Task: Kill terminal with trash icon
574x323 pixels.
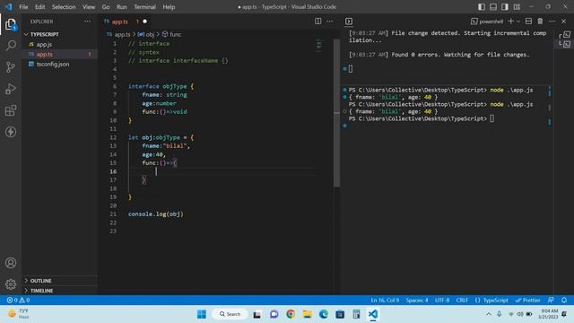Action: (540, 22)
